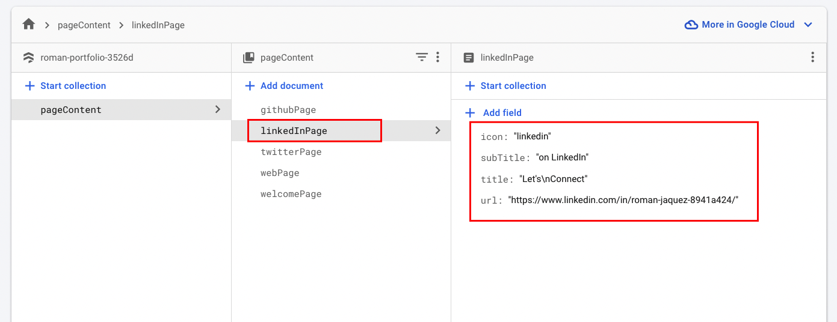The height and width of the screenshot is (322, 837).
Task: Open the filter icon in pageContent header
Action: click(422, 57)
